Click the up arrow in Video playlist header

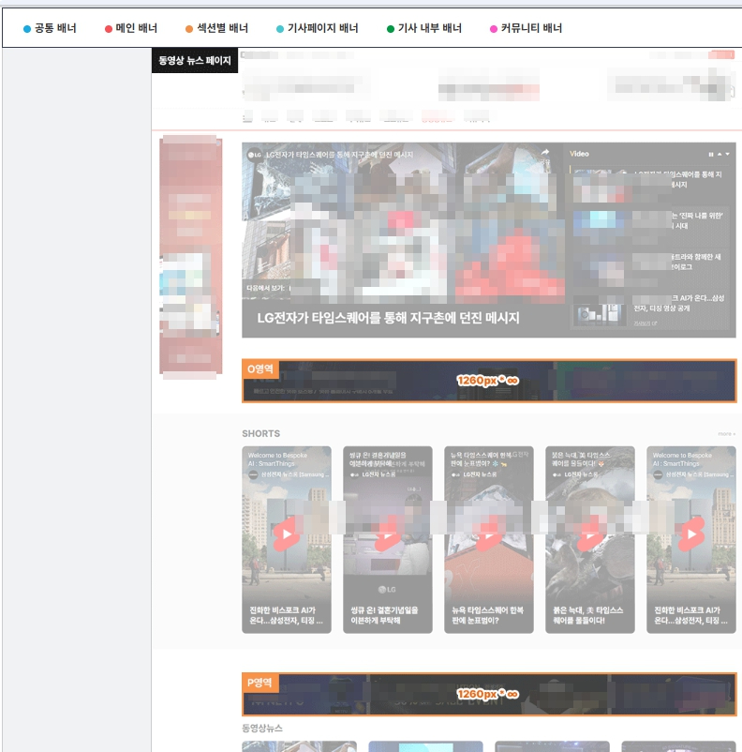720,155
